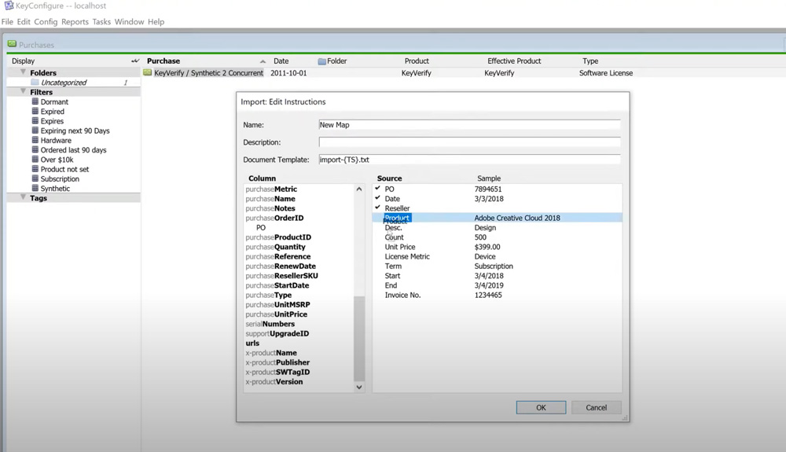Select the purchaseQuantity column entry

point(275,247)
